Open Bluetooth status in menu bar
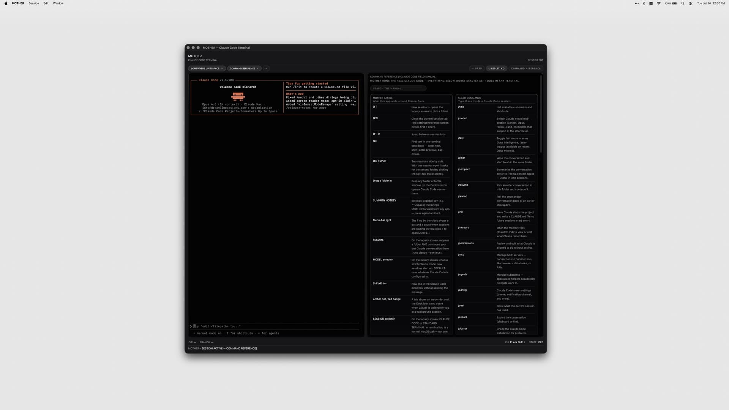 (x=644, y=3)
